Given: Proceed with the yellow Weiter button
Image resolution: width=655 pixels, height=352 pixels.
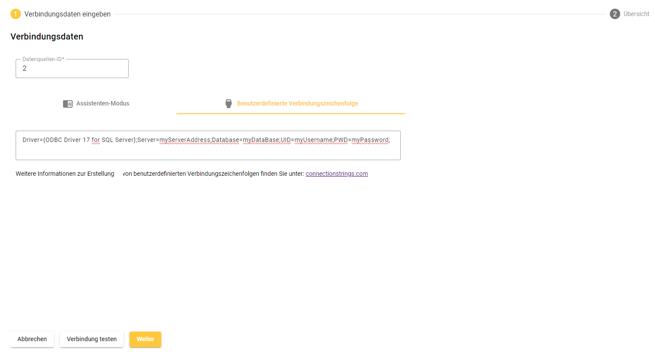Looking at the screenshot, I should (145, 339).
